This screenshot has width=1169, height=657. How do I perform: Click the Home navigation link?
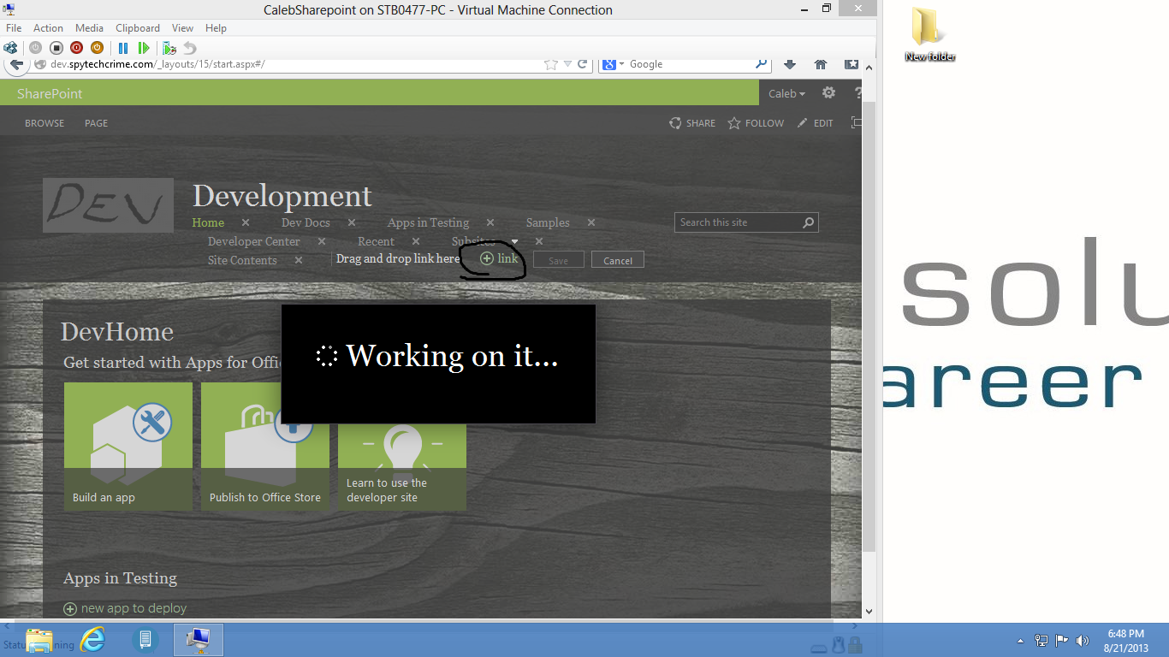point(208,222)
